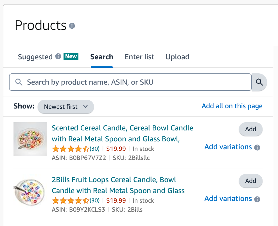Click Add all on this page link
Image resolution: width=278 pixels, height=226 pixels.
(232, 106)
